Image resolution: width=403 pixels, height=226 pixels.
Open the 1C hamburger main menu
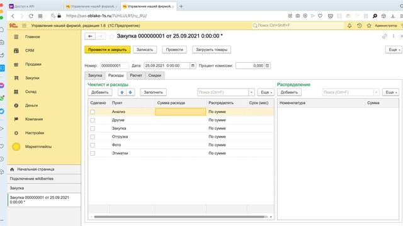[24, 26]
